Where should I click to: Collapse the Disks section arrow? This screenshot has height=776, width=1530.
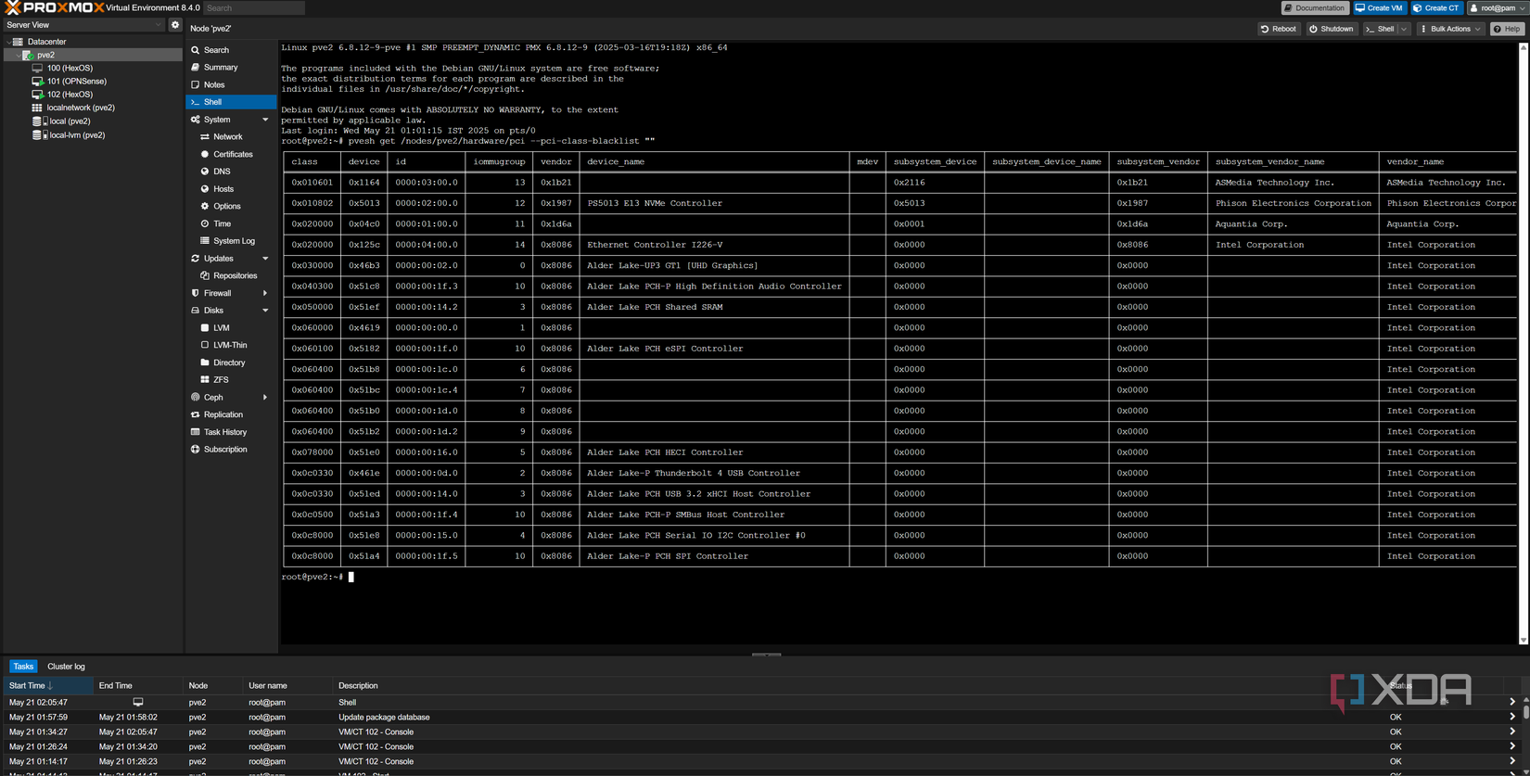(265, 311)
